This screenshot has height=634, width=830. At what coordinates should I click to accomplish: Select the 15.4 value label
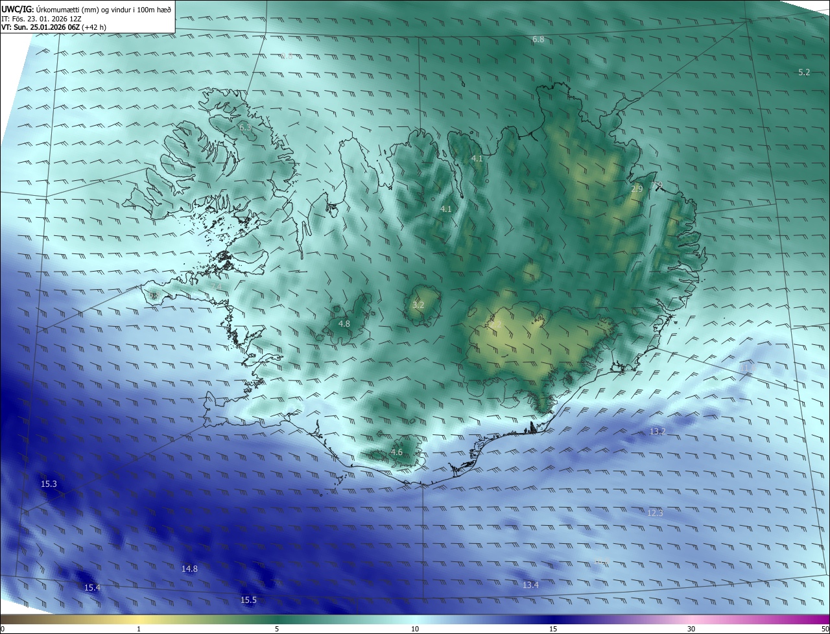click(x=92, y=587)
